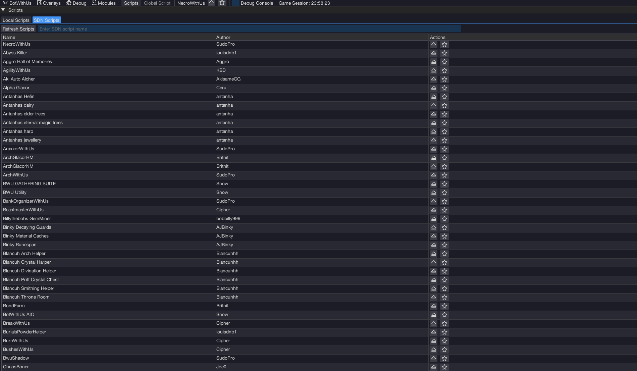
Task: Load the BWU GATHERING SUITE script
Action: [433, 184]
